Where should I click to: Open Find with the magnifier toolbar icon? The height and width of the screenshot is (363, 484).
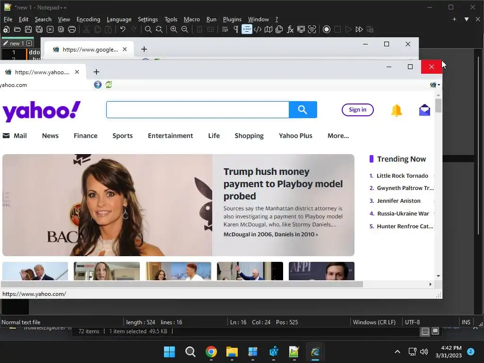point(148,29)
